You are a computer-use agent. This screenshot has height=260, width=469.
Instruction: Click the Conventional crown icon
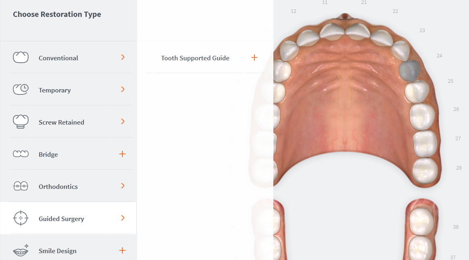[x=21, y=57]
